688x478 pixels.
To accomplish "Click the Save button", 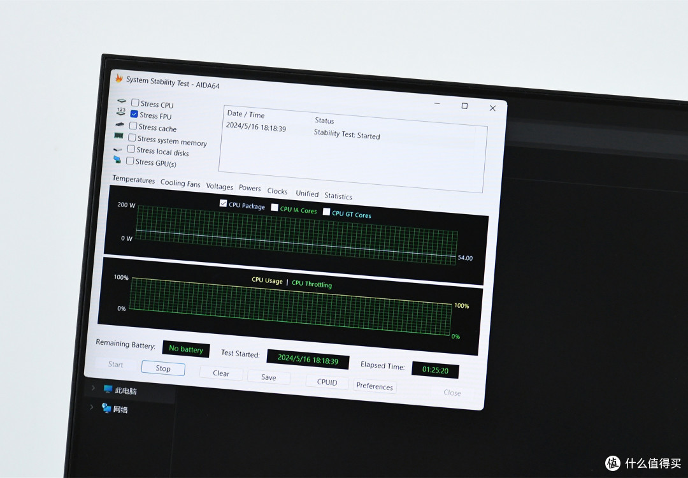I will point(269,377).
